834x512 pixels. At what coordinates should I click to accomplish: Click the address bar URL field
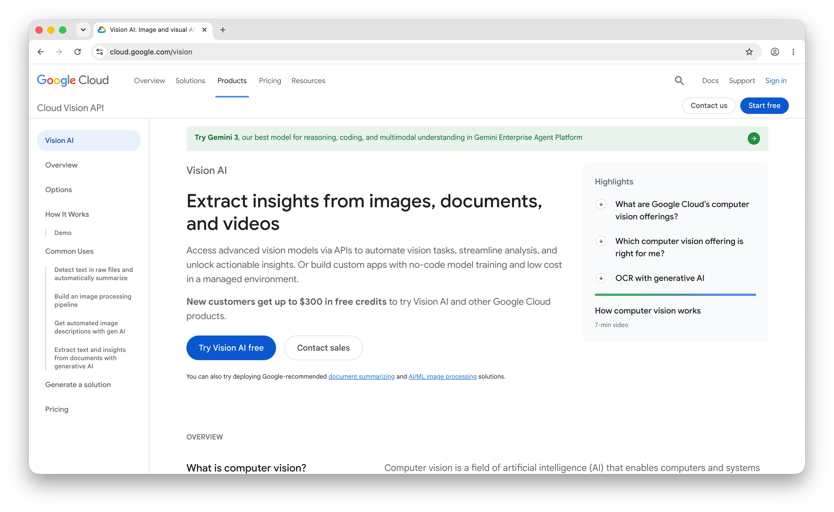(x=426, y=52)
